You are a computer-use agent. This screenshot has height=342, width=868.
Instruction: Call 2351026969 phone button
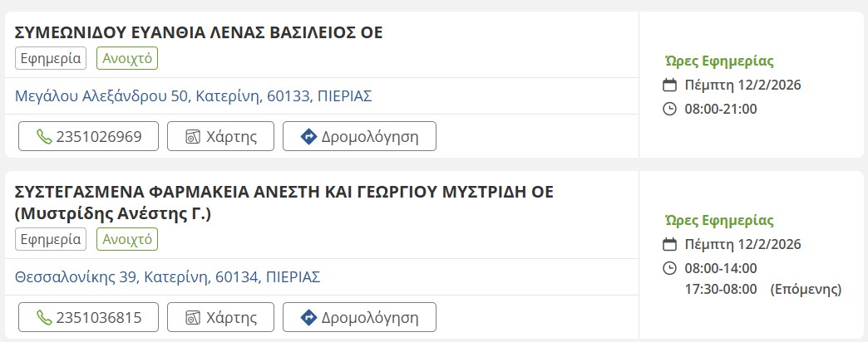click(88, 136)
